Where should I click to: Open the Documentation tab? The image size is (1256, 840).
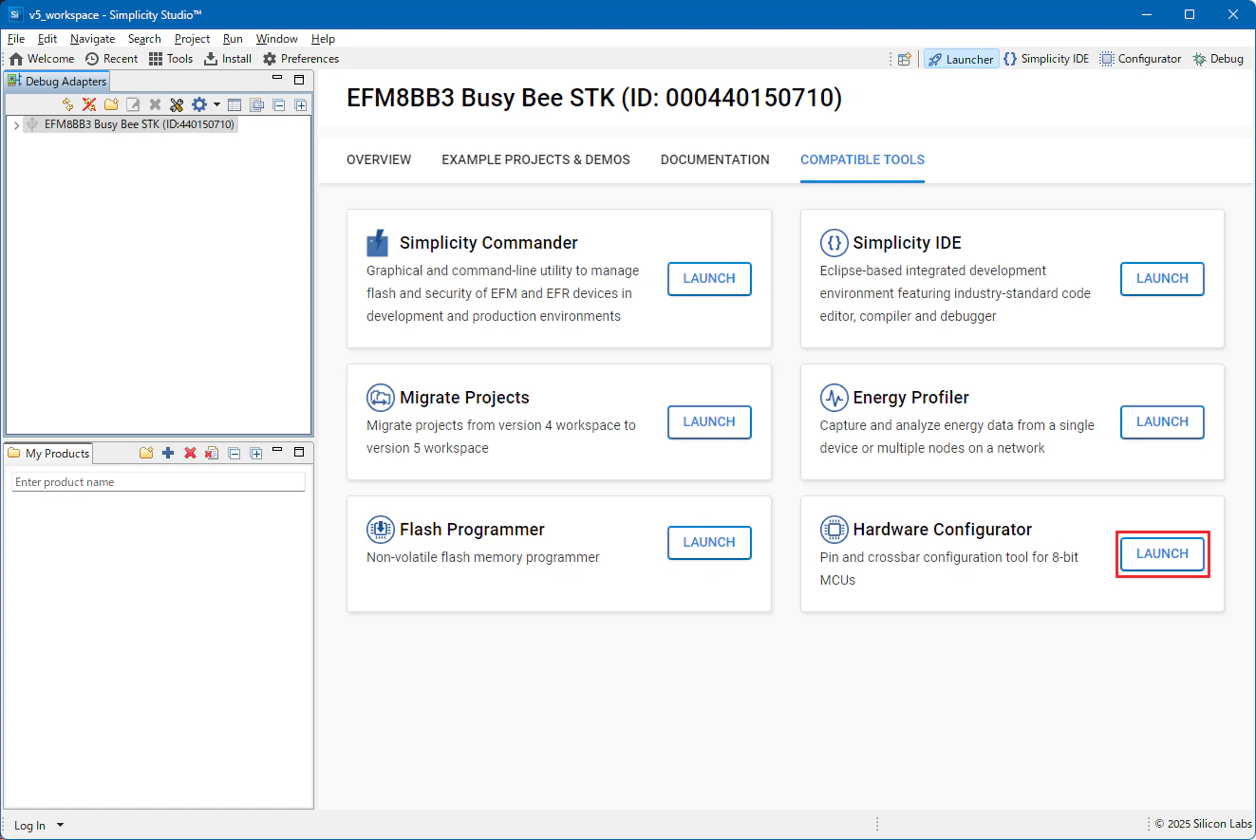point(715,159)
